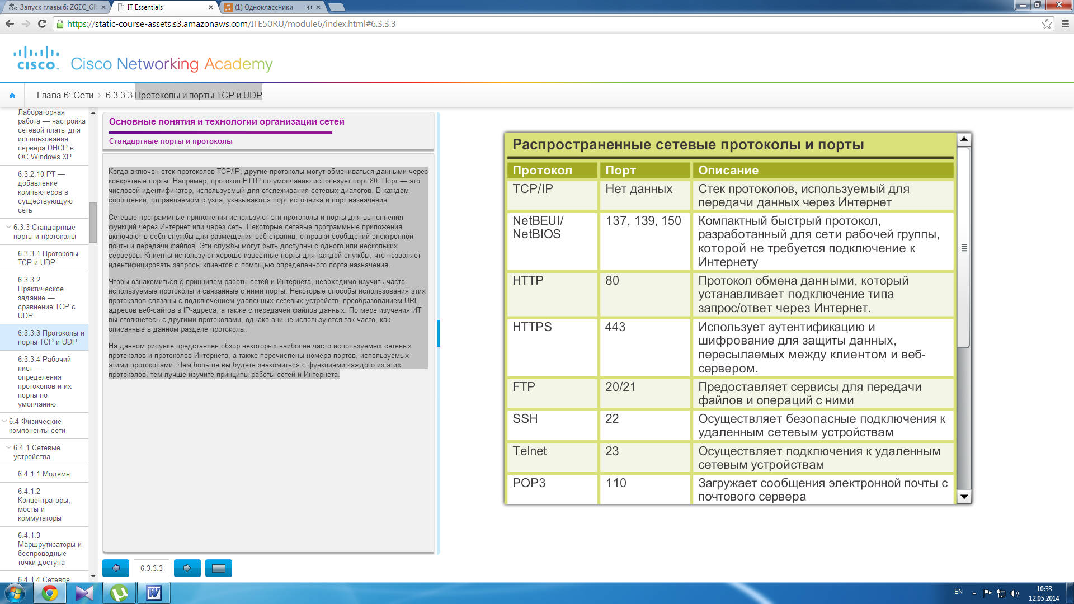Viewport: 1074px width, 604px height.
Task: Click the POP3 protocol cell
Action: pyautogui.click(x=552, y=489)
